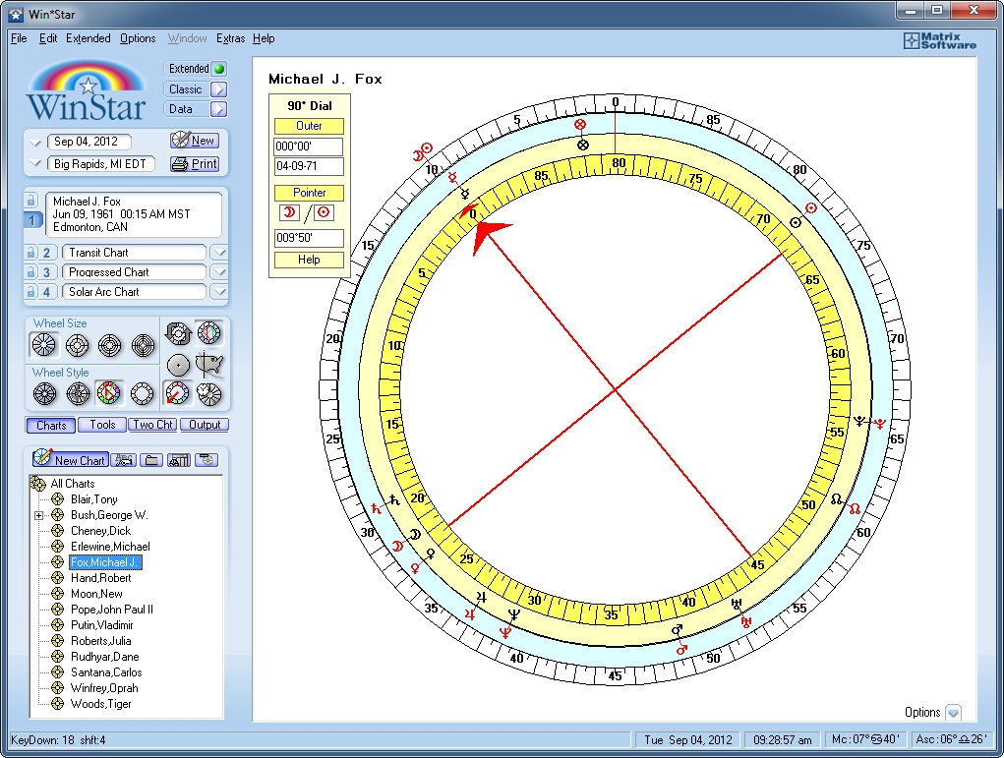
Task: Select the dial pointer wheel icon
Action: point(177,393)
